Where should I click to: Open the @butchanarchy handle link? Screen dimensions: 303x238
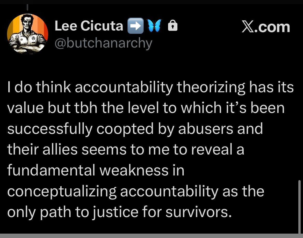coord(103,43)
